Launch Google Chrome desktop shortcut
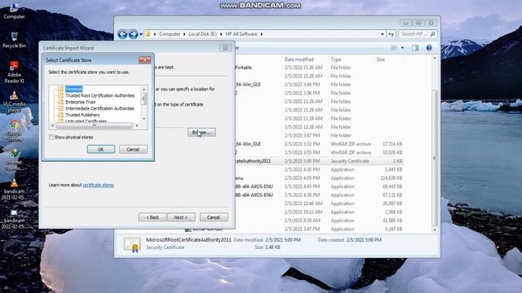The image size is (522, 293). click(14, 130)
